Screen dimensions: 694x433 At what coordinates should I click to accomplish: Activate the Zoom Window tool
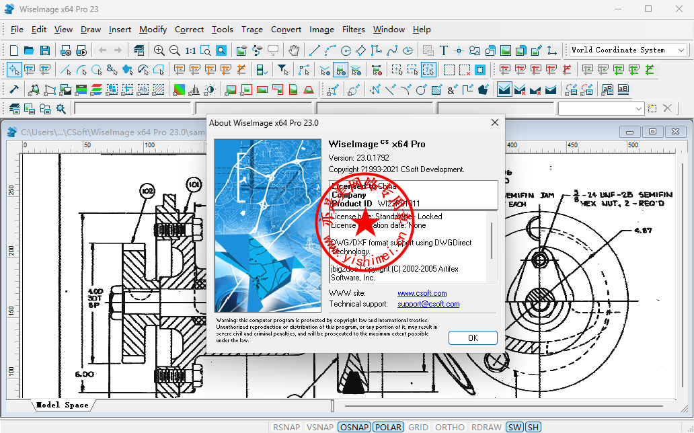point(206,50)
